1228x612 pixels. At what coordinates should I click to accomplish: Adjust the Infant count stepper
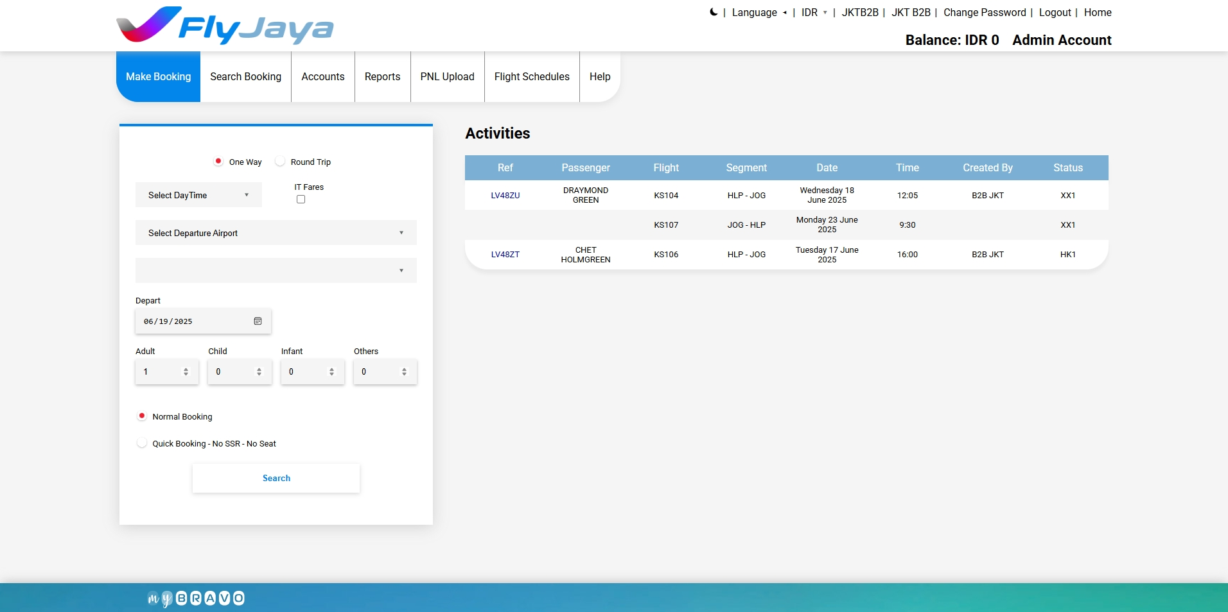click(x=331, y=372)
